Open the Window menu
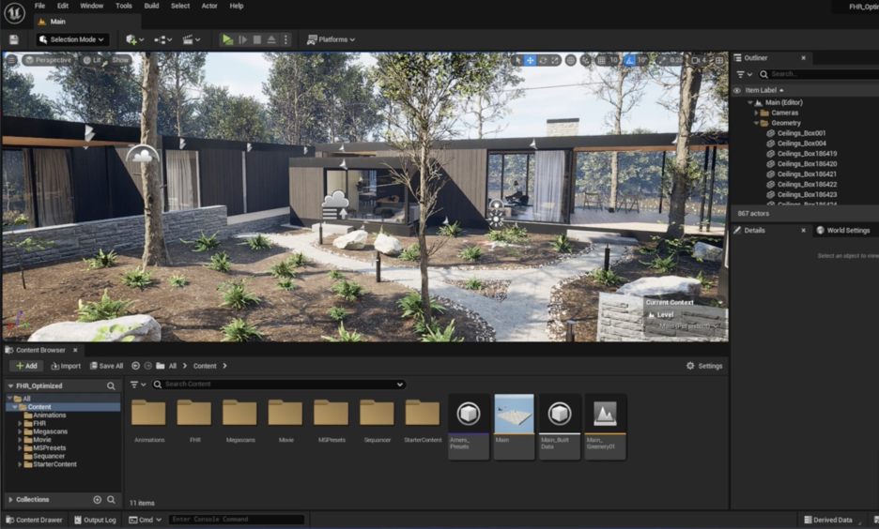Viewport: 879px width, 529px height. 91,6
